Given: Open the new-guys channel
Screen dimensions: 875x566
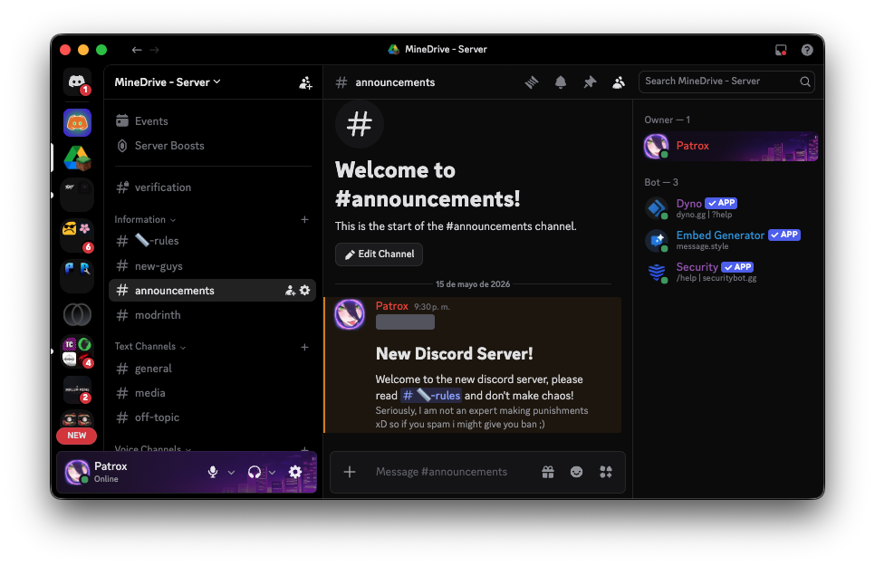Looking at the screenshot, I should pos(212,266).
